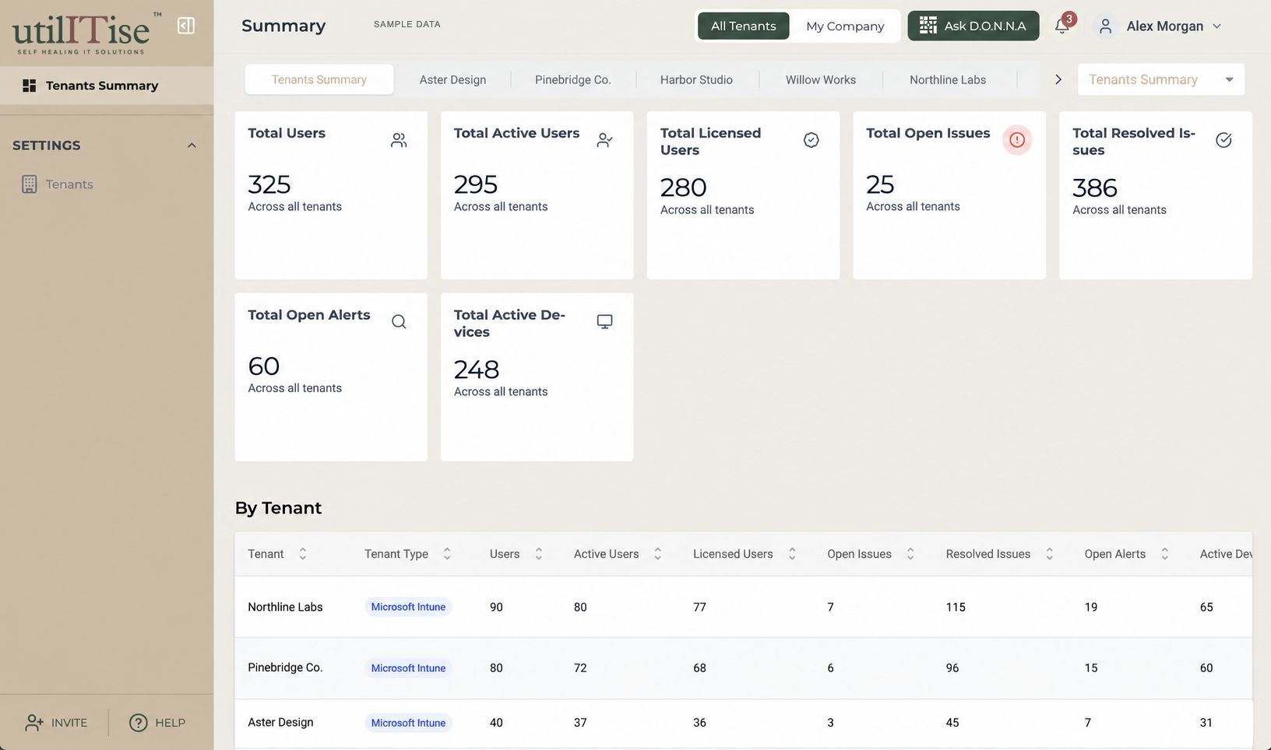
Task: Show more tenant tabs with right chevron
Action: (1058, 79)
